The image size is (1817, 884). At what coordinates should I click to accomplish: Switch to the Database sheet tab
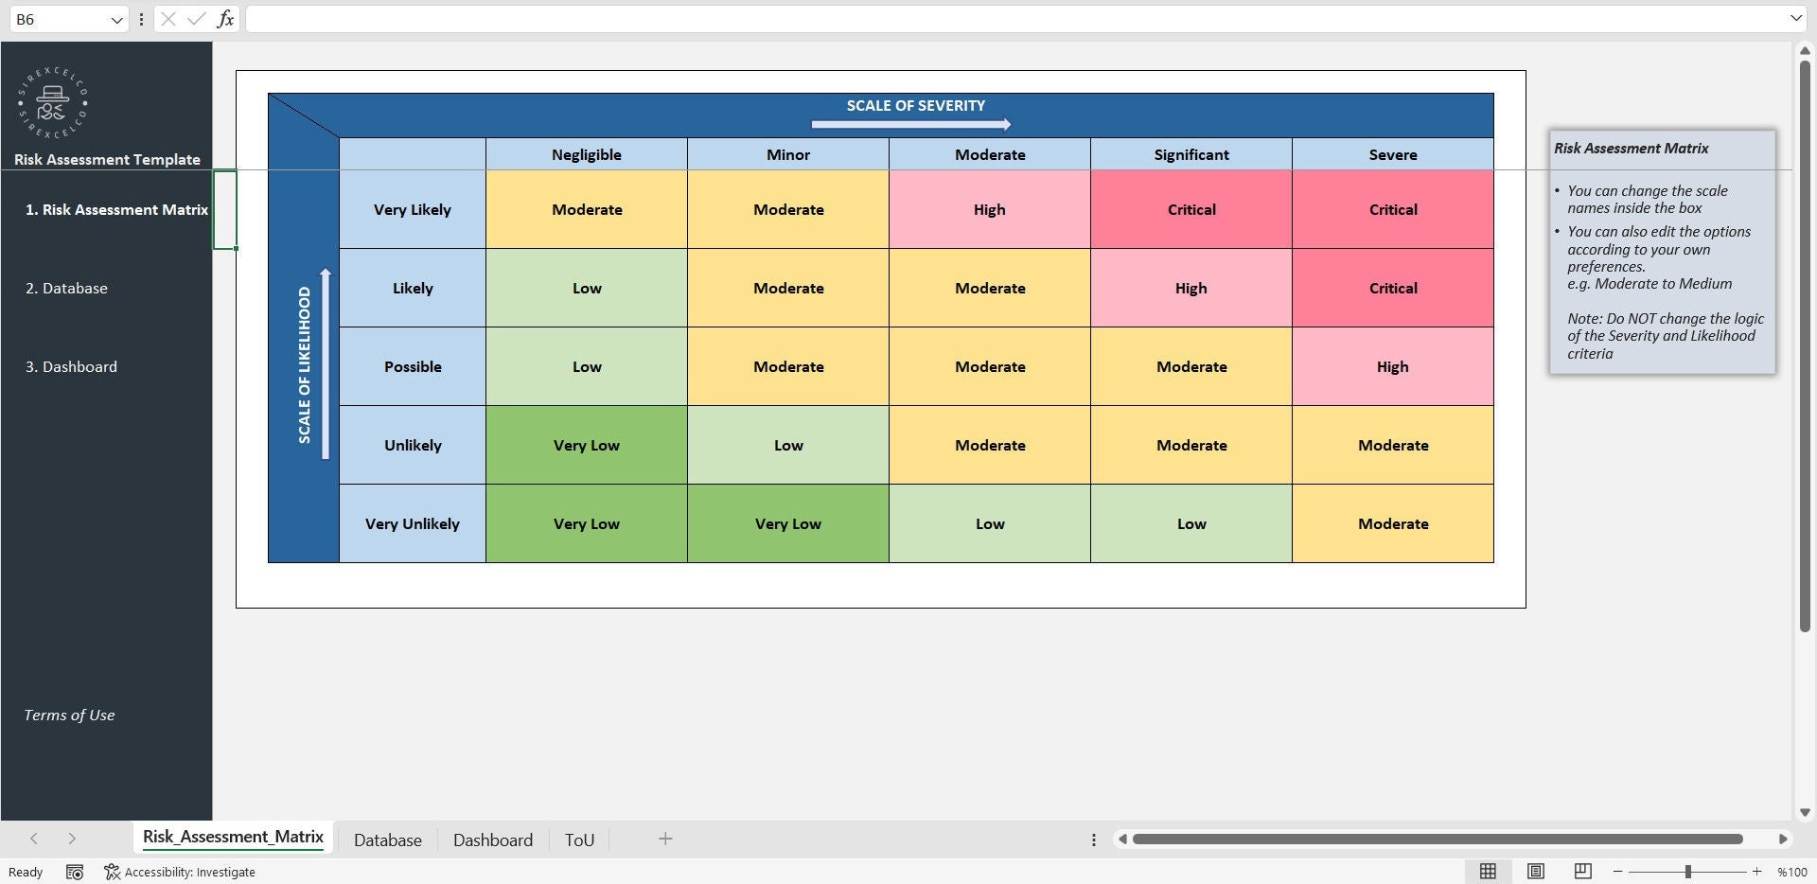point(387,840)
